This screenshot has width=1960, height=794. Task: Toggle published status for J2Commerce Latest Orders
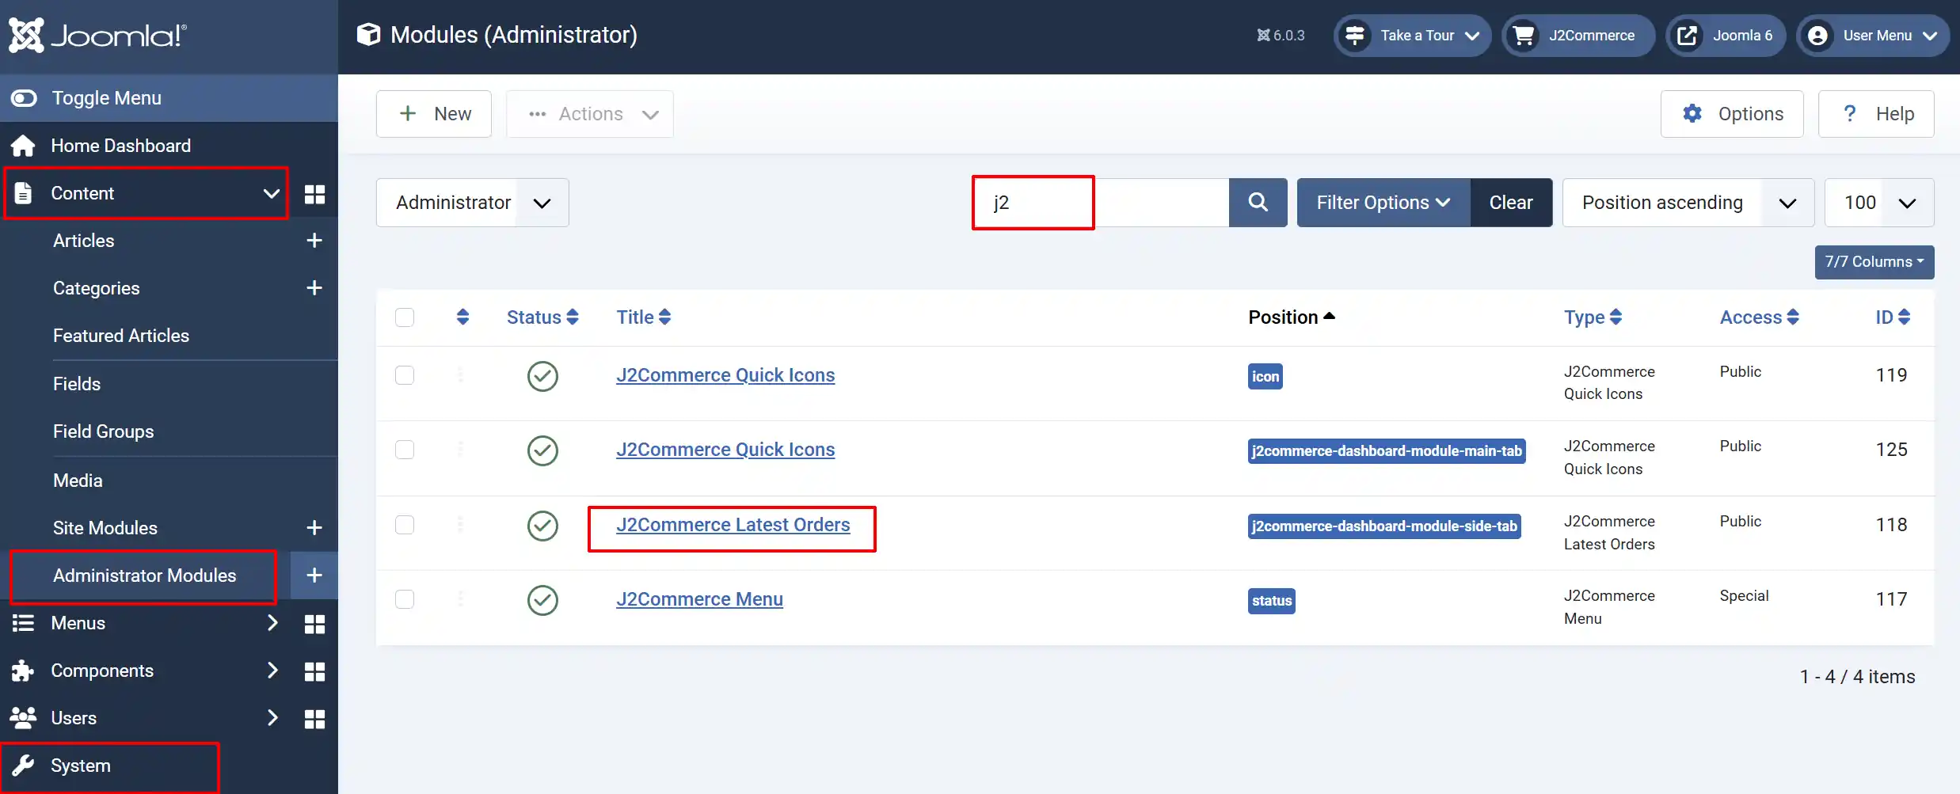point(542,526)
